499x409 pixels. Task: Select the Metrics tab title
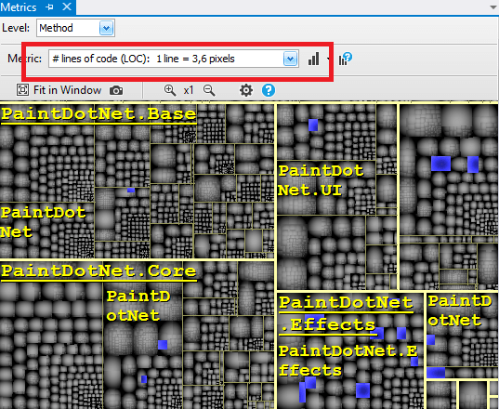click(19, 7)
